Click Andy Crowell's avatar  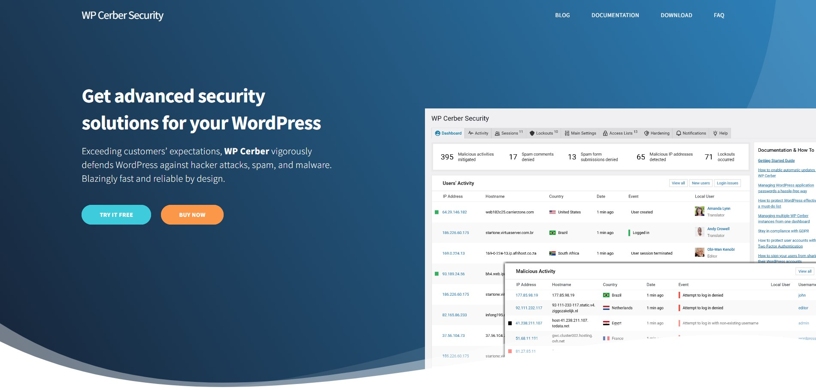(x=700, y=232)
